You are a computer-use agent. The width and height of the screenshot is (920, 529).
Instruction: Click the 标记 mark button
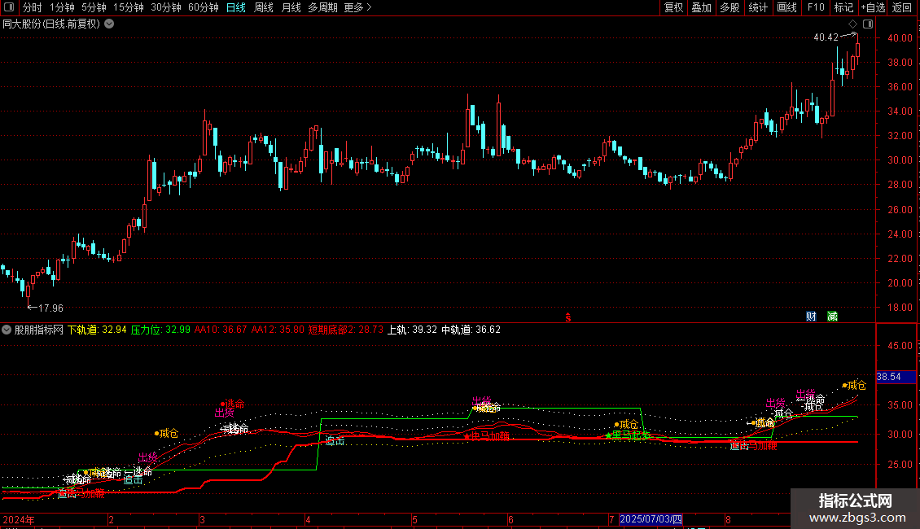click(x=843, y=7)
